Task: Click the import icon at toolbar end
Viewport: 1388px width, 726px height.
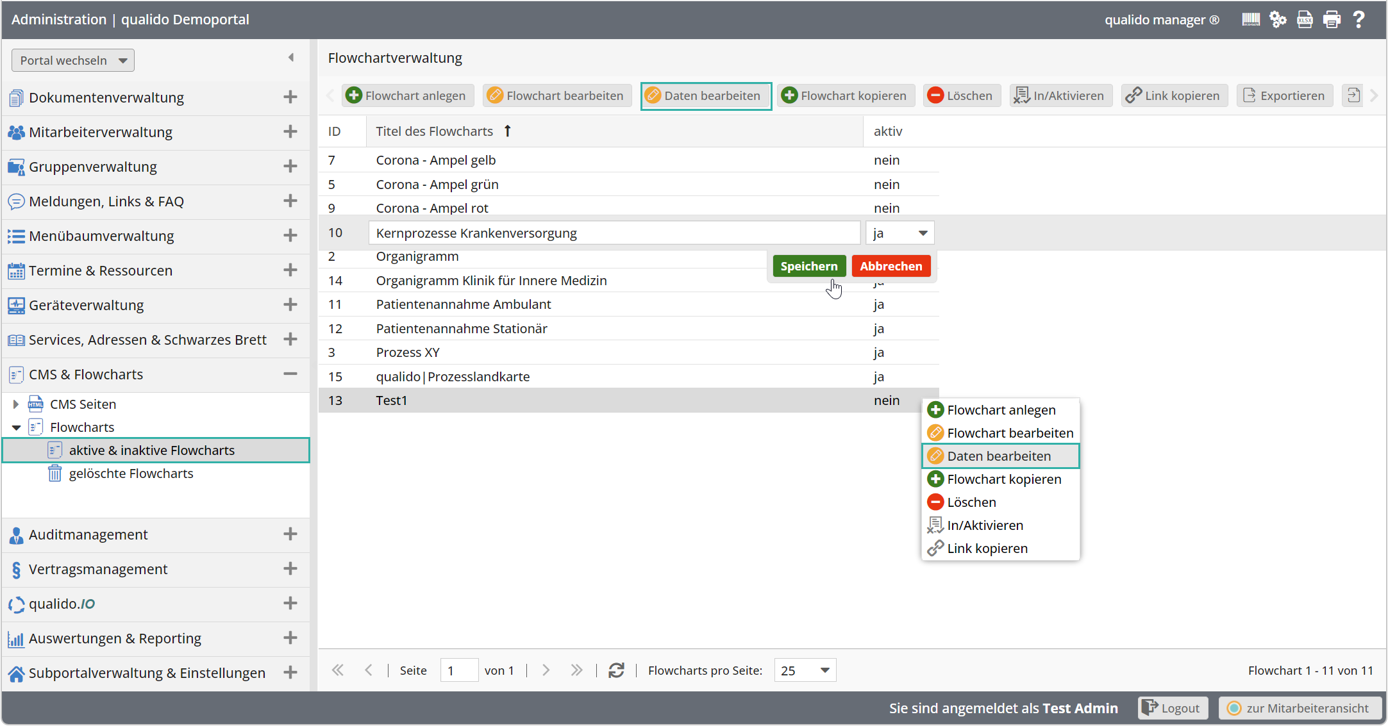Action: click(1353, 95)
